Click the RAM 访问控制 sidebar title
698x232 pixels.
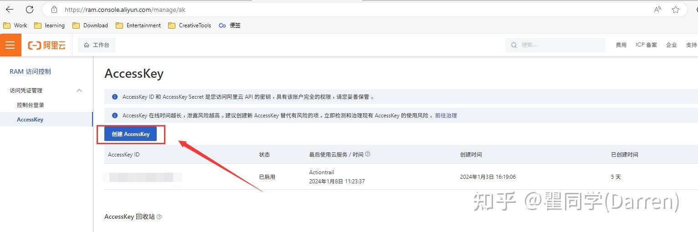click(x=31, y=71)
